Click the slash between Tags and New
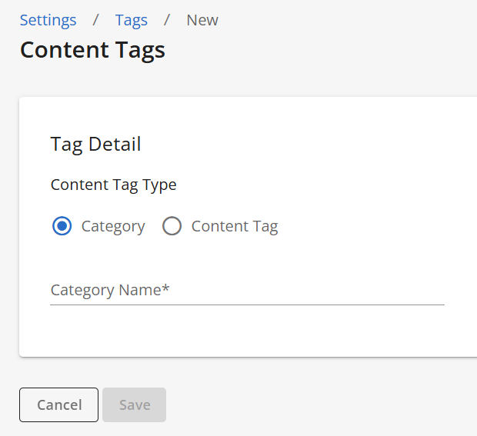The width and height of the screenshot is (477, 436). [167, 20]
